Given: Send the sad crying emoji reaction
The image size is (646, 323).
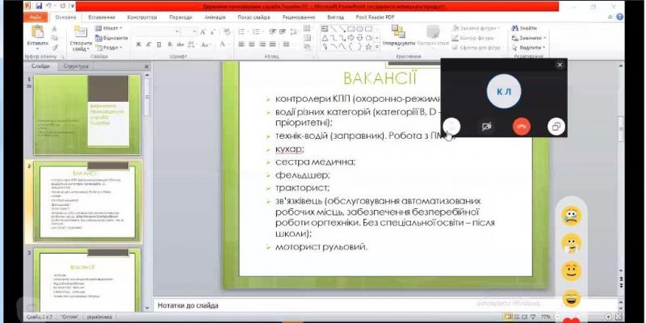Looking at the screenshot, I should (572, 216).
